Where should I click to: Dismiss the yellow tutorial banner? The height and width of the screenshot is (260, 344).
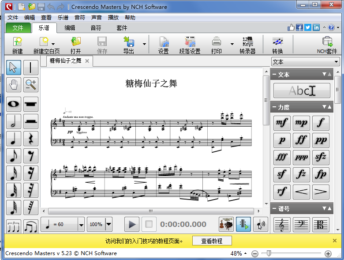(335, 241)
